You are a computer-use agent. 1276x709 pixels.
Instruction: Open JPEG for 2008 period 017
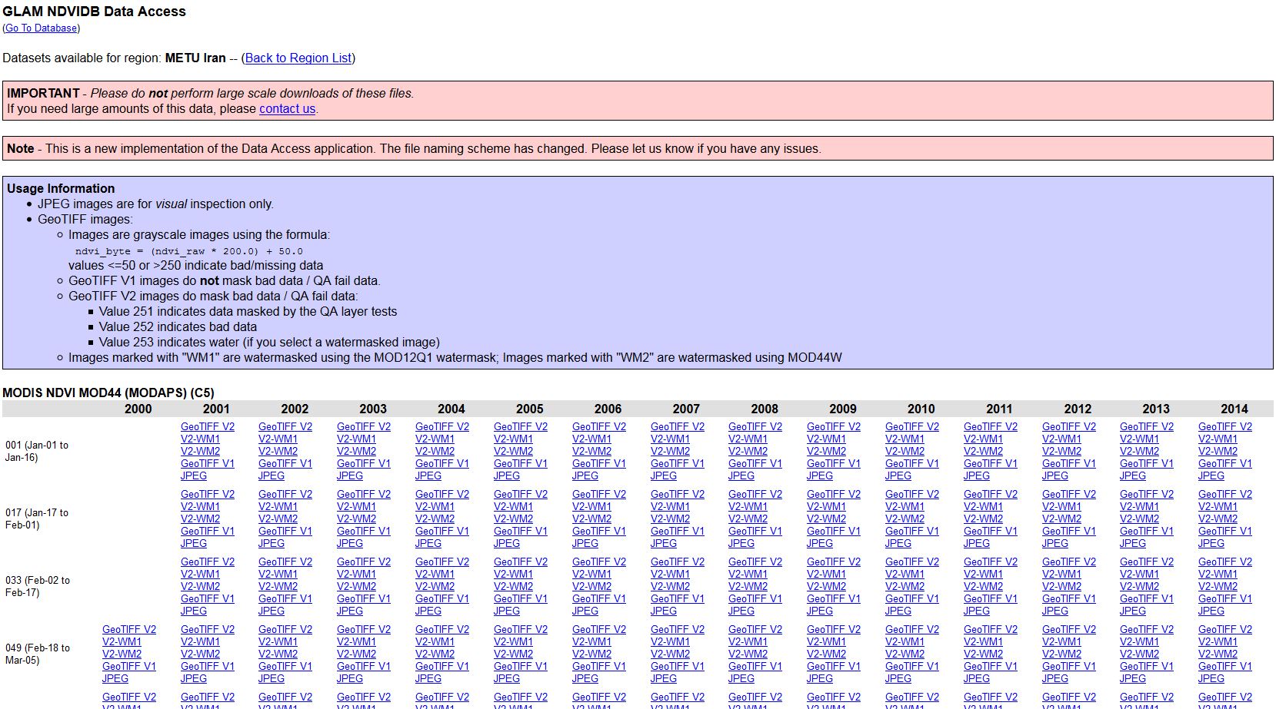741,544
